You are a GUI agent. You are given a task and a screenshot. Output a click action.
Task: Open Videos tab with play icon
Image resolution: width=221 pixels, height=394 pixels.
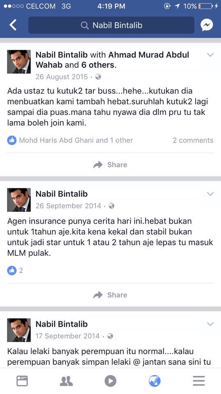111,381
